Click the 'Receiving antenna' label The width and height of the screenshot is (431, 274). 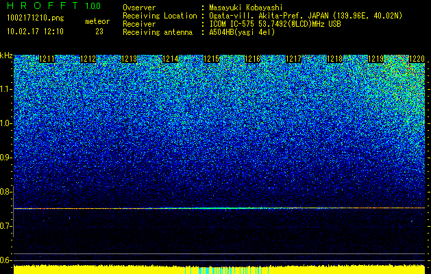[158, 32]
